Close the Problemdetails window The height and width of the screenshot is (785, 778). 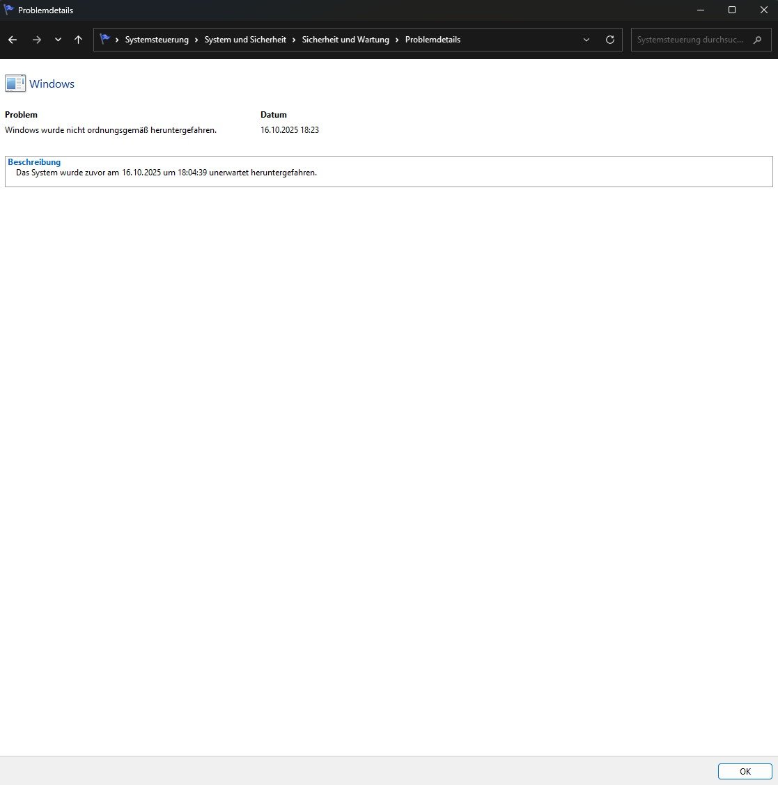[x=763, y=10]
